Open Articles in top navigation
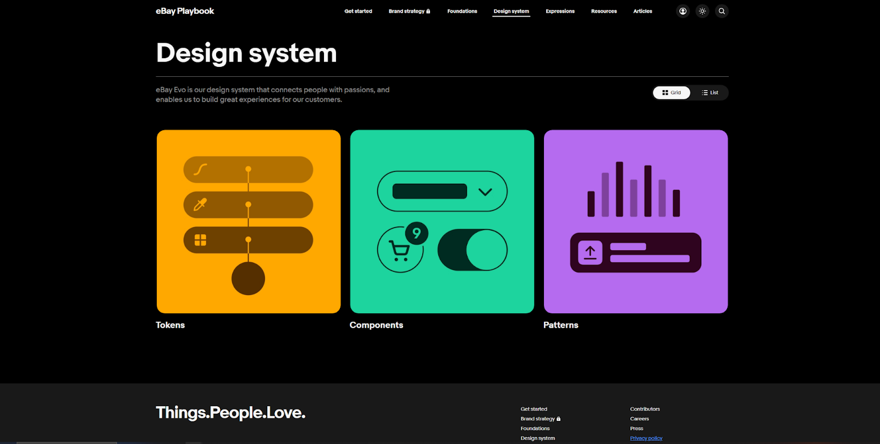The height and width of the screenshot is (444, 880). (642, 11)
